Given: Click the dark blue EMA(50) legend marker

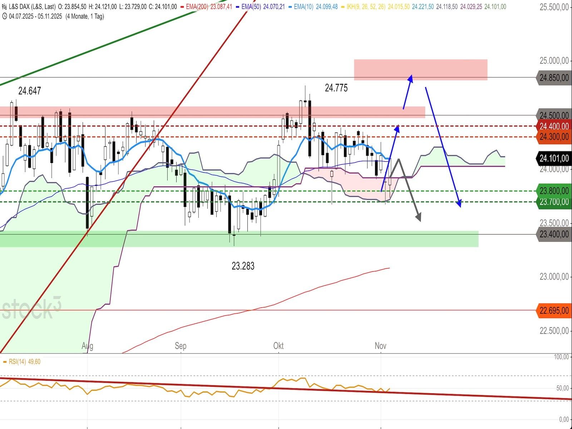Looking at the screenshot, I should (x=238, y=7).
